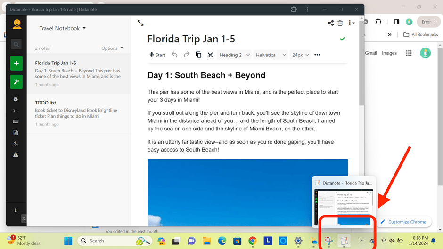
Task: Undo the last edit
Action: pyautogui.click(x=174, y=55)
